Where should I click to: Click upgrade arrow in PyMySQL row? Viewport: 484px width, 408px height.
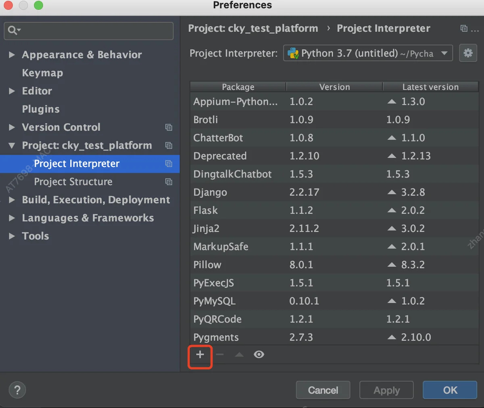(392, 301)
